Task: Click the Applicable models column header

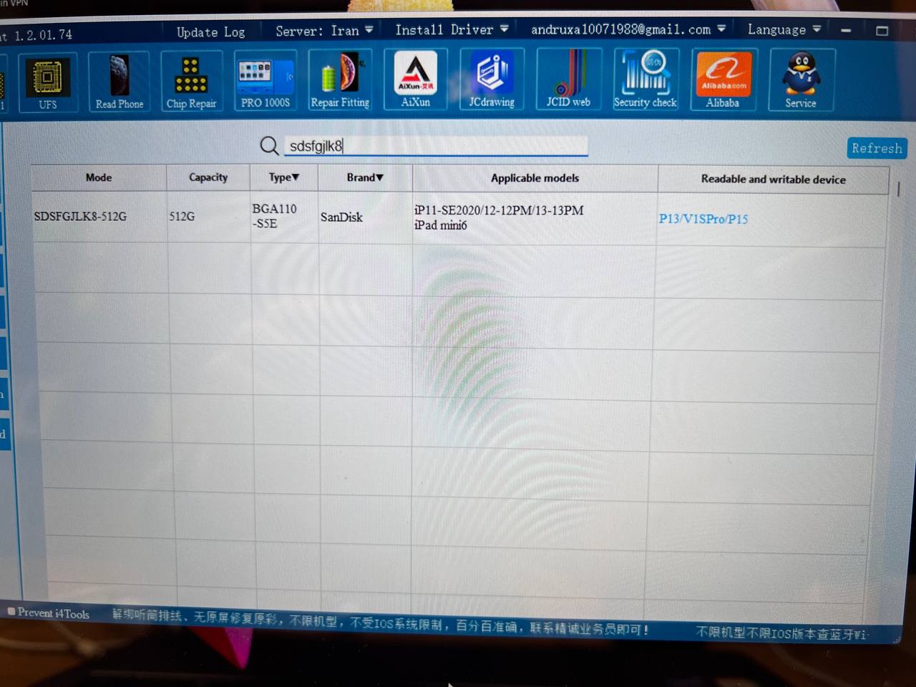Action: point(535,178)
